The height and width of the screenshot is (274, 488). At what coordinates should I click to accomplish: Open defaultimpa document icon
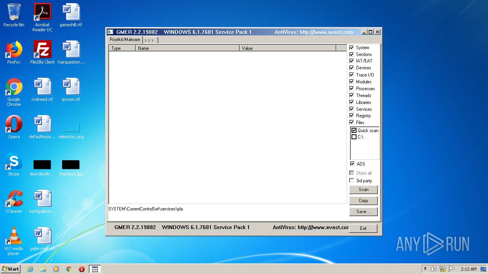point(42,127)
